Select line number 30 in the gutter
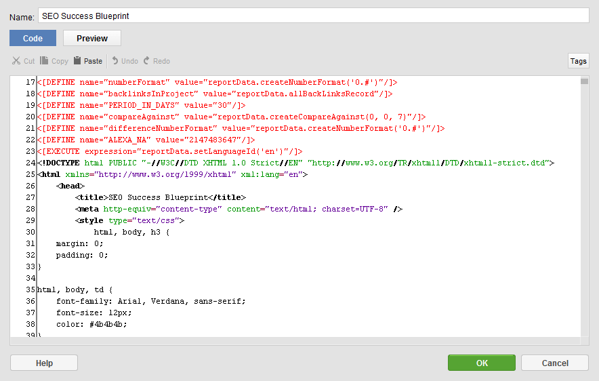The width and height of the screenshot is (599, 381). [x=30, y=232]
